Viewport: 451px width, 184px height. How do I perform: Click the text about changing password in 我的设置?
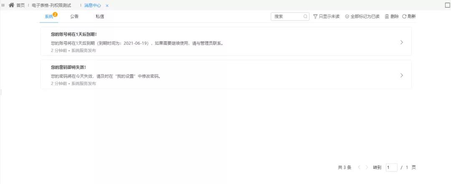click(x=106, y=76)
